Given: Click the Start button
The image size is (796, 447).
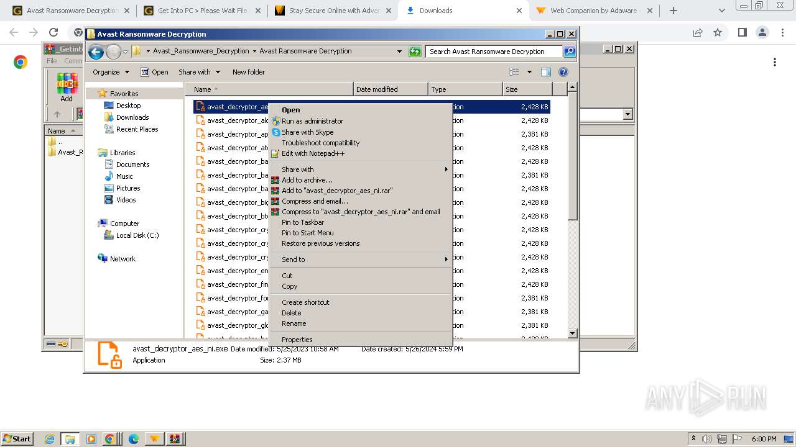Looking at the screenshot, I should [17, 439].
